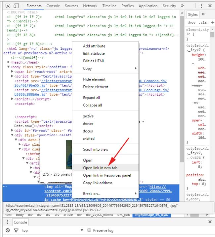Activate the element inspector picker icon

pyautogui.click(x=8, y=6)
